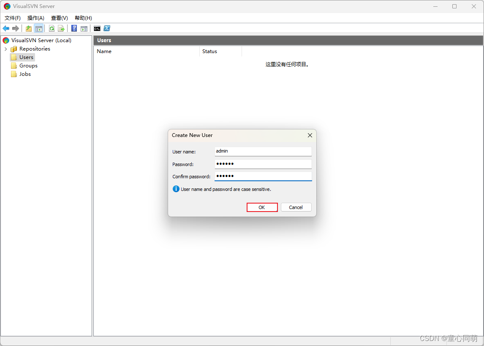Export list using the toolbar export icon
The width and height of the screenshot is (484, 346).
click(x=61, y=29)
